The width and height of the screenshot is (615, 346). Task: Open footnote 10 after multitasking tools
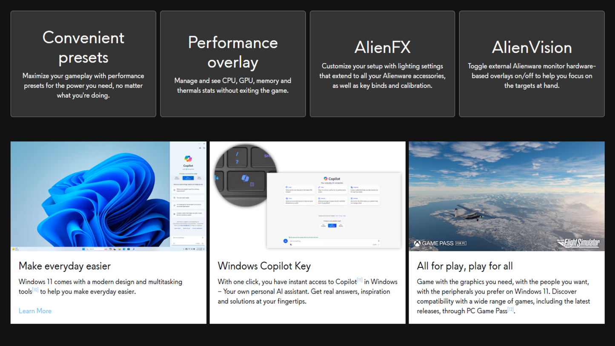pyautogui.click(x=35, y=290)
